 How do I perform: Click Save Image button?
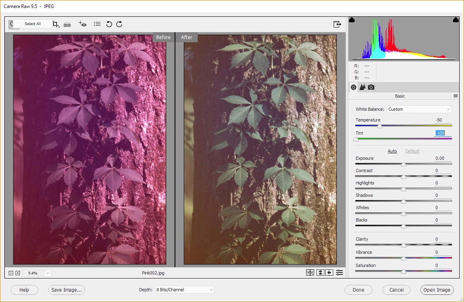(x=67, y=290)
